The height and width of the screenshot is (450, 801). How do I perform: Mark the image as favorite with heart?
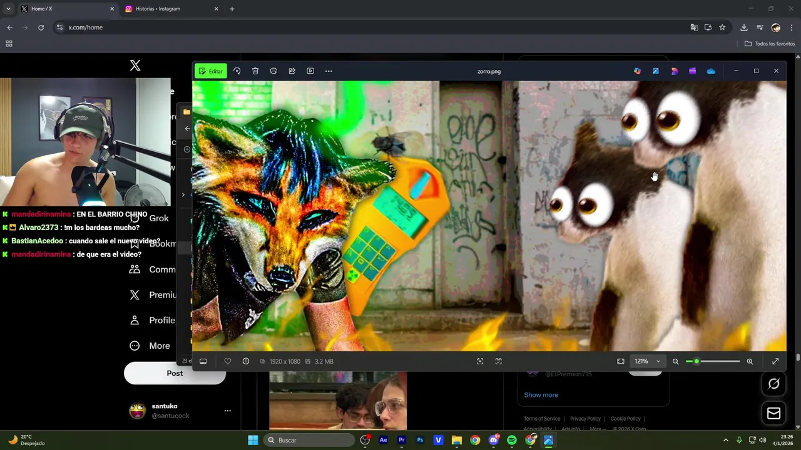tap(228, 361)
